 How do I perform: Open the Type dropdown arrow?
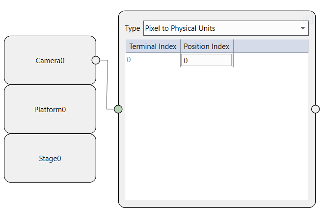302,28
